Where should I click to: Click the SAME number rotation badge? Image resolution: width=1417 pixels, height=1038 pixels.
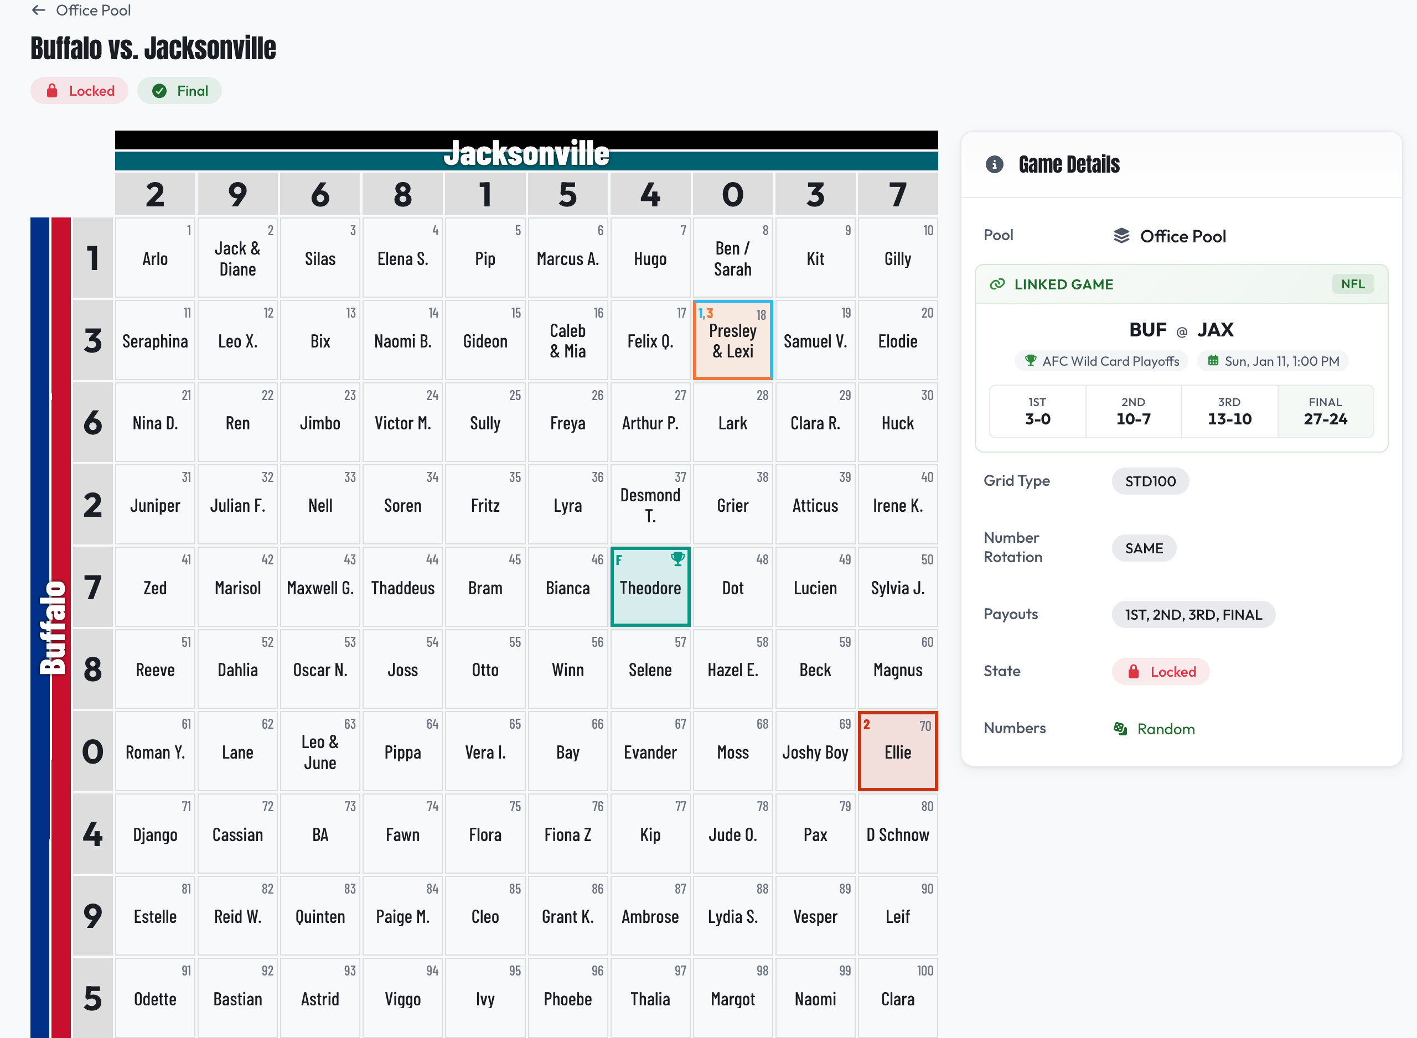1144,548
